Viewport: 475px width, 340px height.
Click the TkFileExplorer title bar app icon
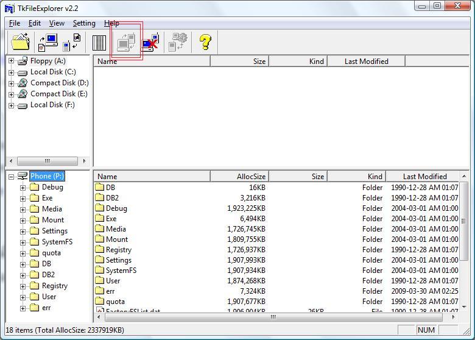pos(10,9)
